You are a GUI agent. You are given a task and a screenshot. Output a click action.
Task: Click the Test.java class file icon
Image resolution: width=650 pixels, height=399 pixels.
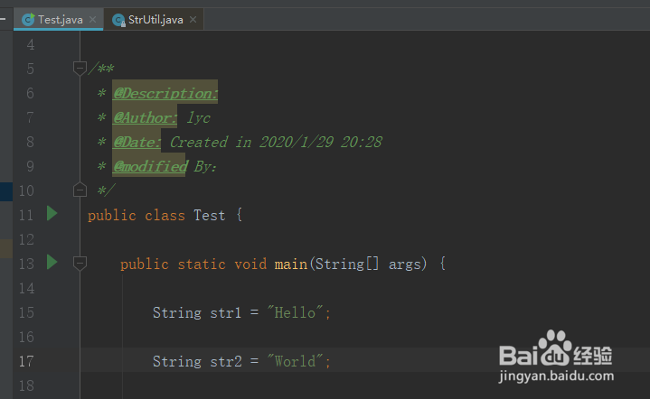28,20
